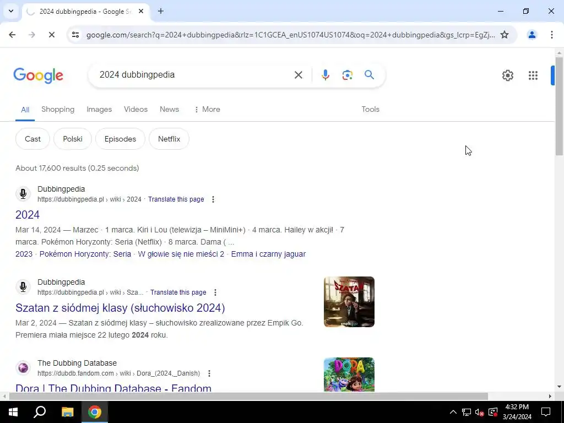Image resolution: width=564 pixels, height=423 pixels.
Task: Open options for Szatan result
Action: pos(215,292)
